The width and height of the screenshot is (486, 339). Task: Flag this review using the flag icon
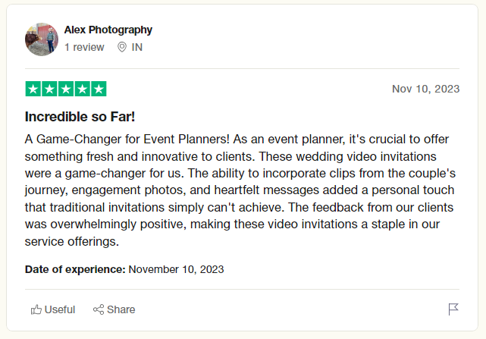click(x=453, y=309)
